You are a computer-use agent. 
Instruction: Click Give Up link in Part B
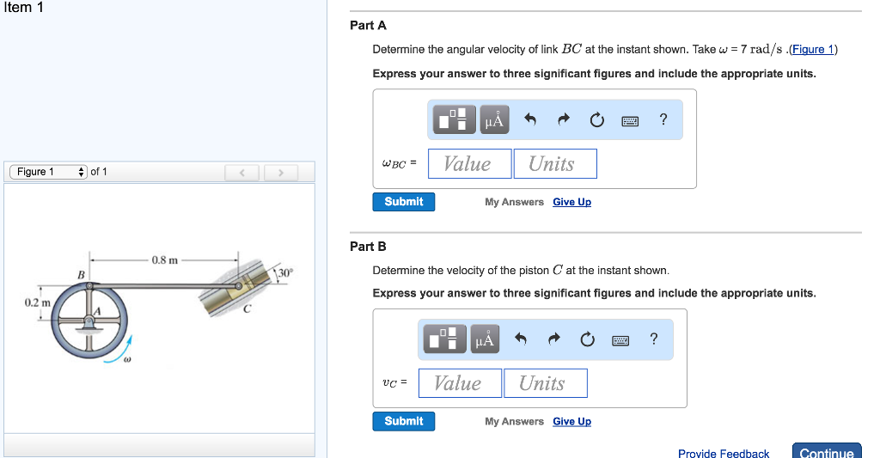[x=571, y=421]
